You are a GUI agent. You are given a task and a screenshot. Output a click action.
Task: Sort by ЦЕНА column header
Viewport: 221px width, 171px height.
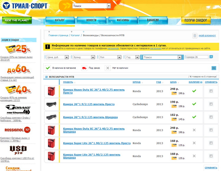point(173,82)
